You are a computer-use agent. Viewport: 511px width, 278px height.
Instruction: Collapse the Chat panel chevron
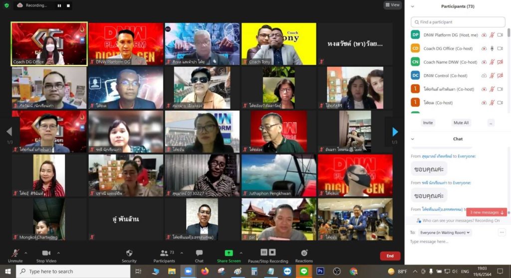click(413, 139)
